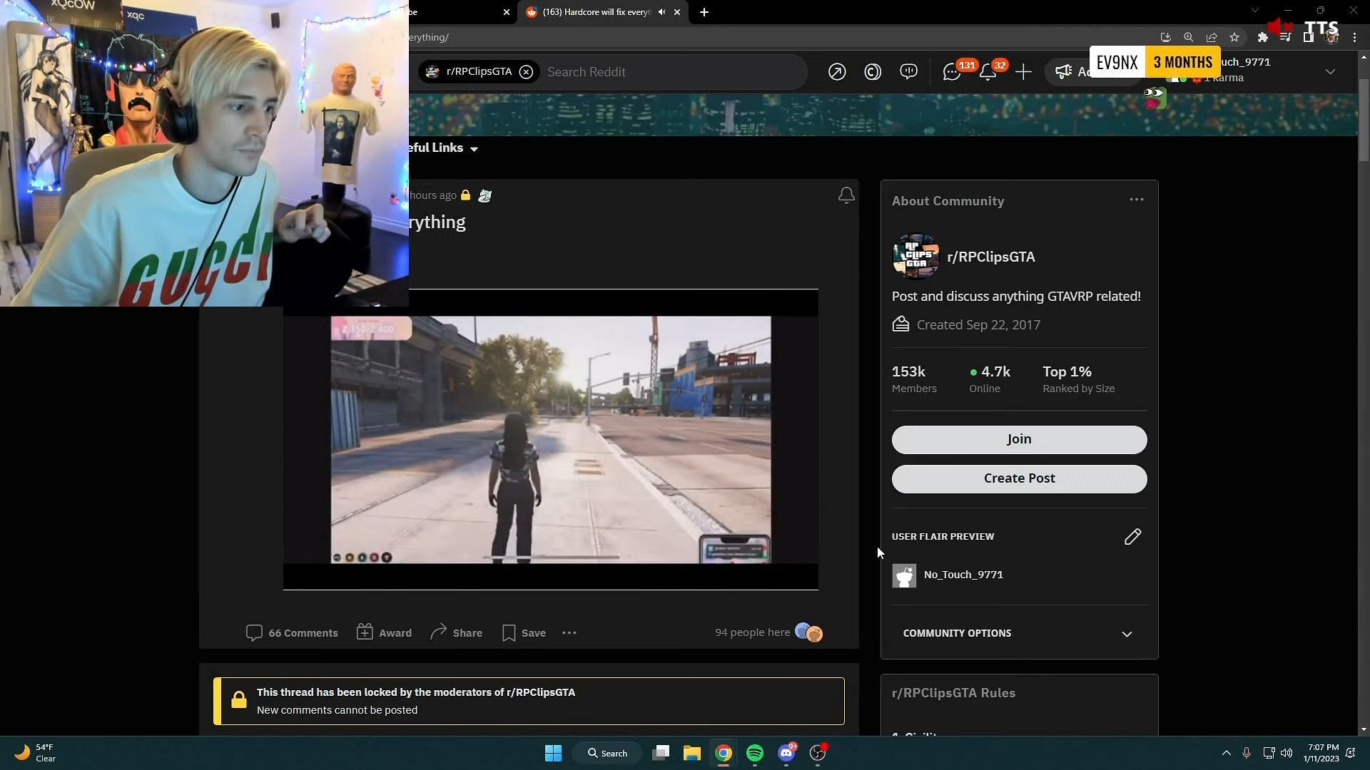Viewport: 1370px width, 770px height.
Task: Focus the Search Reddit field
Action: coord(671,72)
